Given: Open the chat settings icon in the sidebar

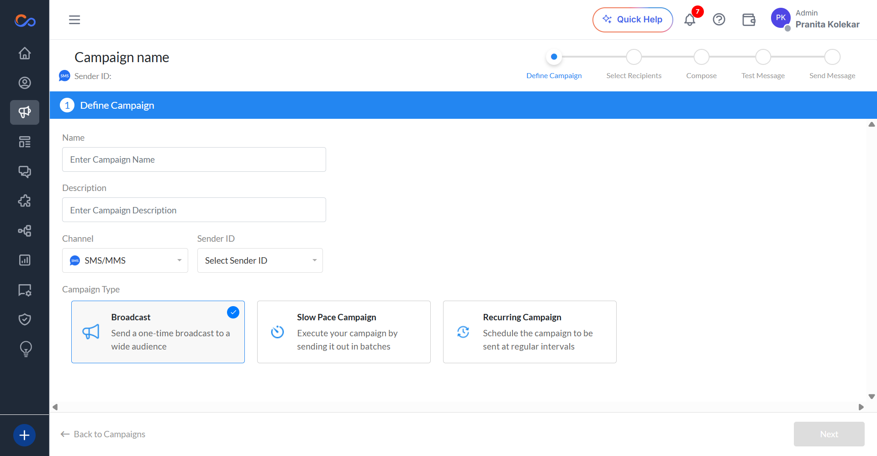Looking at the screenshot, I should 25,290.
